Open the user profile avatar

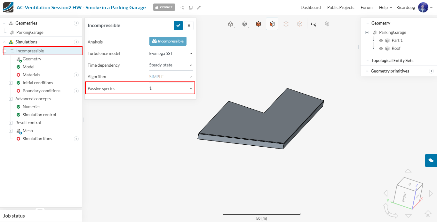point(423,7)
